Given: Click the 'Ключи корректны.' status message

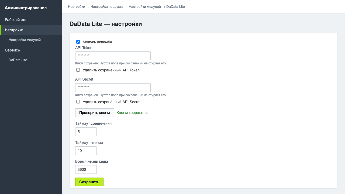Looking at the screenshot, I should coord(132,113).
